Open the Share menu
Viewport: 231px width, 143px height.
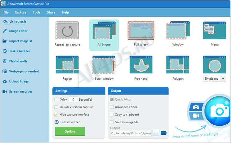click(51, 12)
